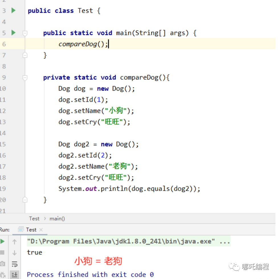
Task: Toggle soft-wrap in the console output
Action: [15, 264]
